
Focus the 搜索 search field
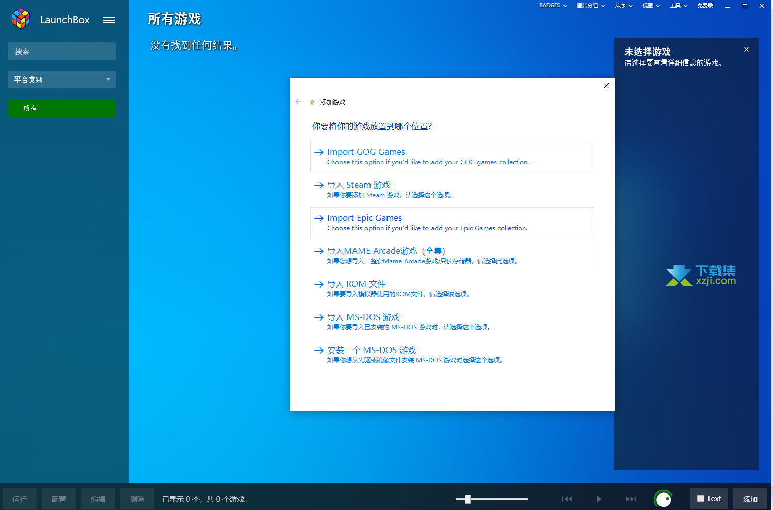(62, 51)
